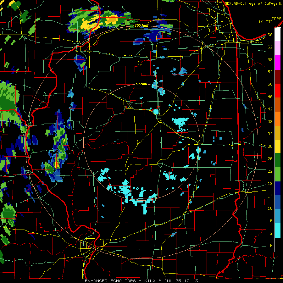Click the legend value 6
283x283 pixels.
tap(271, 220)
